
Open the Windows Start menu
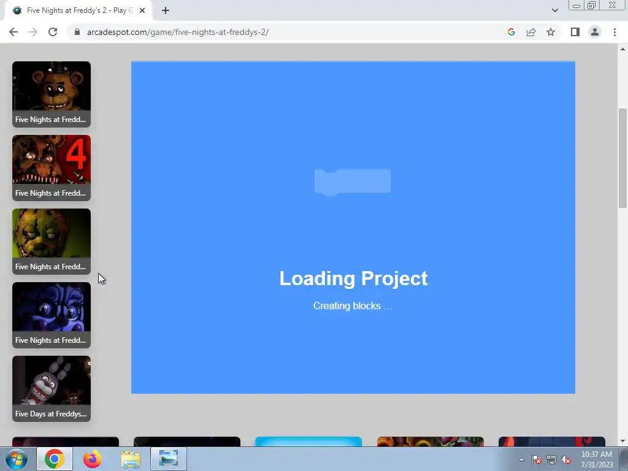pos(17,459)
